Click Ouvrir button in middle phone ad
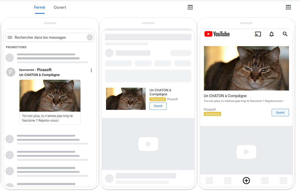The image size is (300, 195). (158, 106)
